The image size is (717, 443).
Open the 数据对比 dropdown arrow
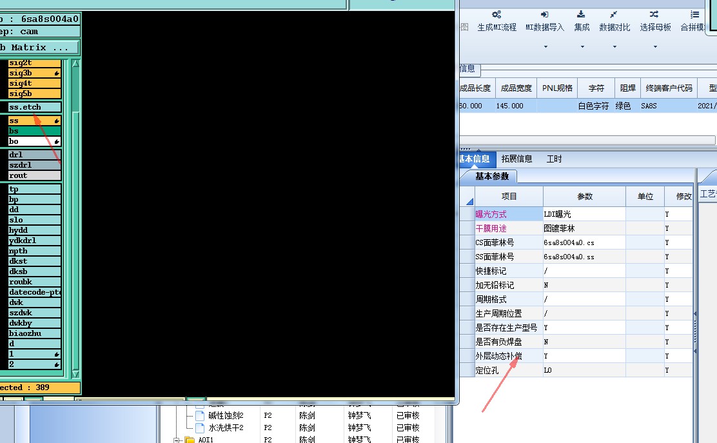[x=614, y=46]
